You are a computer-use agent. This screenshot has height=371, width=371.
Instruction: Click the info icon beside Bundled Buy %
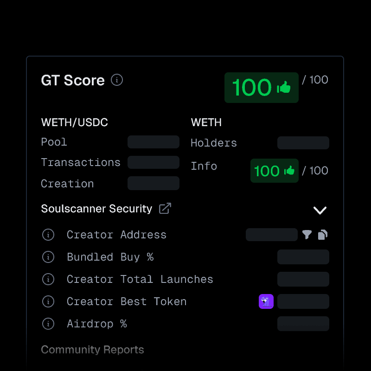pyautogui.click(x=48, y=257)
